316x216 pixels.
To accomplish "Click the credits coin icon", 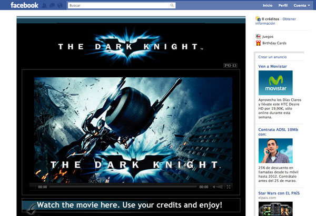I will click(x=258, y=19).
